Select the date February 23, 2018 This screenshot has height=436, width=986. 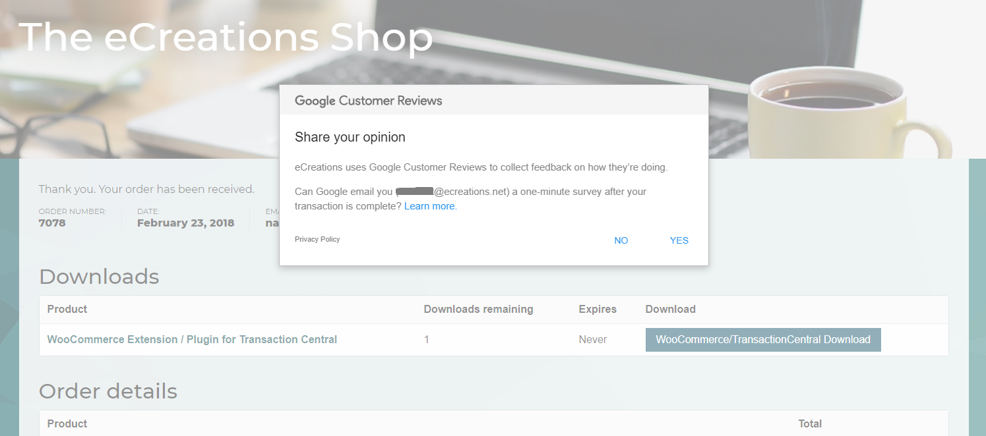click(185, 223)
